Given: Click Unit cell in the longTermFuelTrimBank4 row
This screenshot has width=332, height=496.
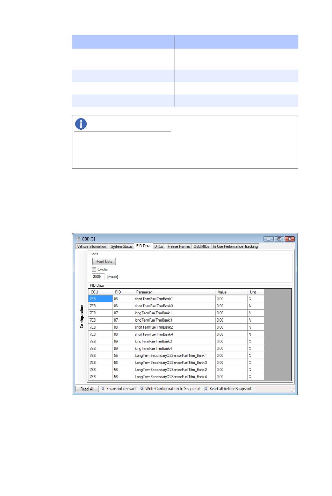Looking at the screenshot, I should (x=256, y=348).
